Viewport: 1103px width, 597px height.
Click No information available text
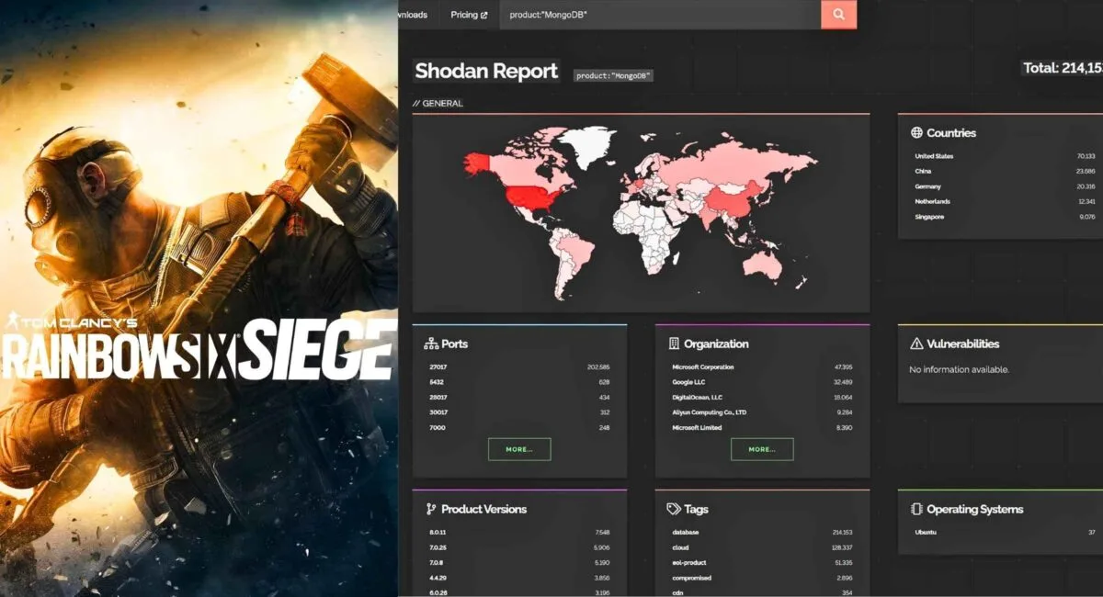[959, 369]
